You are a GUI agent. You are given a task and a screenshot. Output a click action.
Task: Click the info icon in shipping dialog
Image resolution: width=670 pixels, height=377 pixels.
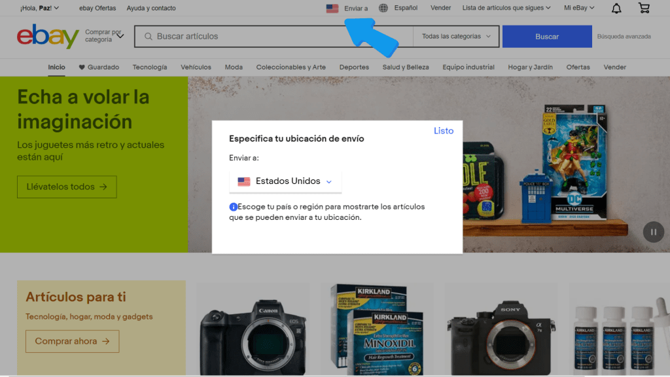(x=234, y=207)
